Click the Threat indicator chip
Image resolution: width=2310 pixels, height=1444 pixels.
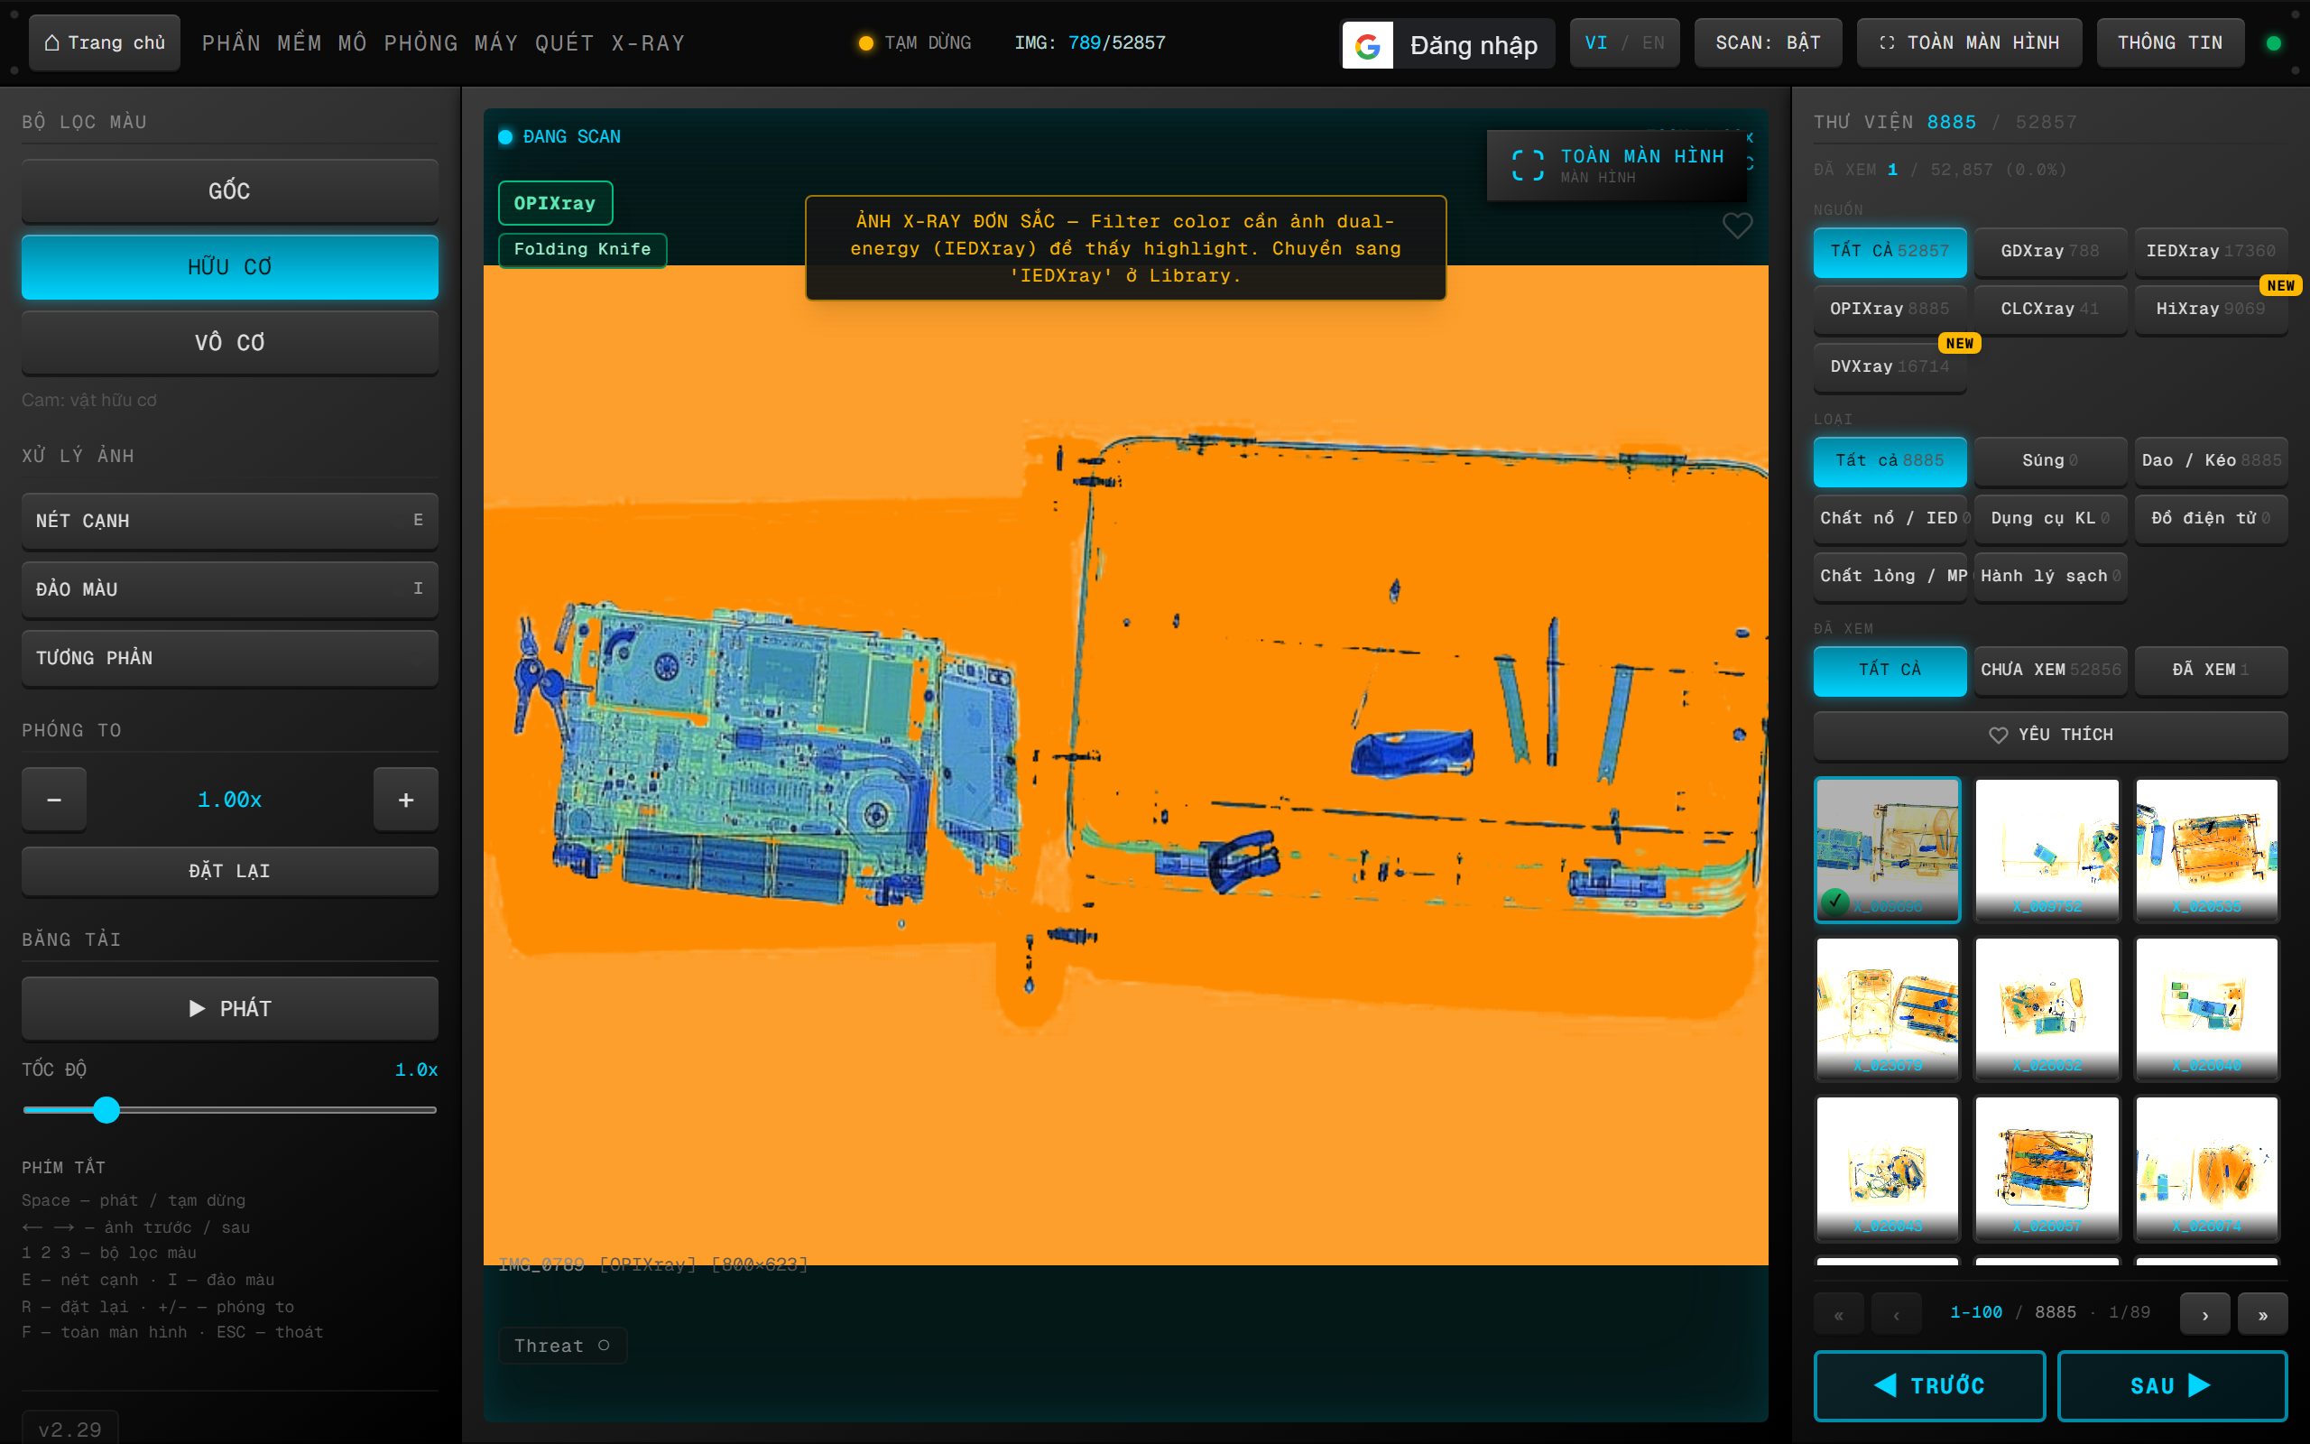point(562,1345)
